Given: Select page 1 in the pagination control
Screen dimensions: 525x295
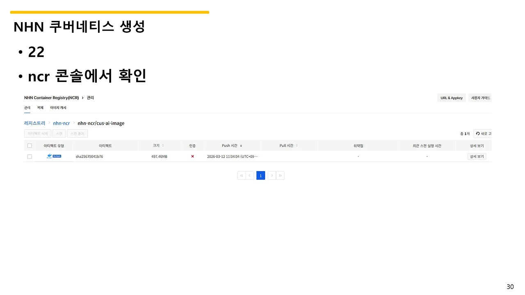Looking at the screenshot, I should [260, 175].
